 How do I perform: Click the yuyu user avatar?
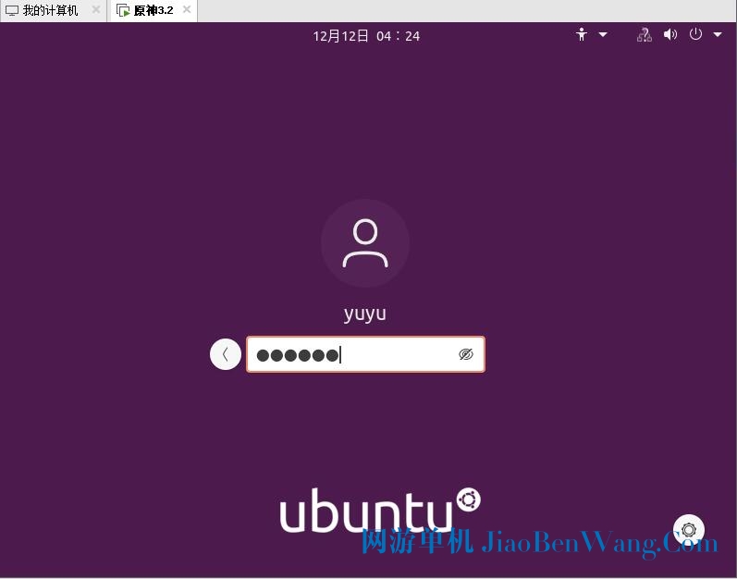[x=365, y=243]
